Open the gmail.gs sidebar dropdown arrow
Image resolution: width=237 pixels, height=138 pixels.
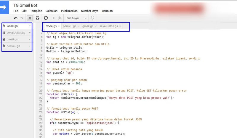point(30,39)
